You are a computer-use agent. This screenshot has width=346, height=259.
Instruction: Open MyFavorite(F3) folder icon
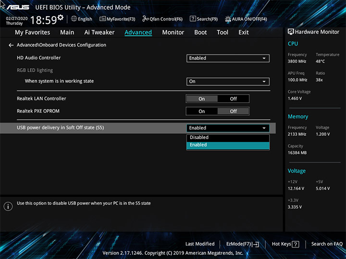[x=102, y=19]
